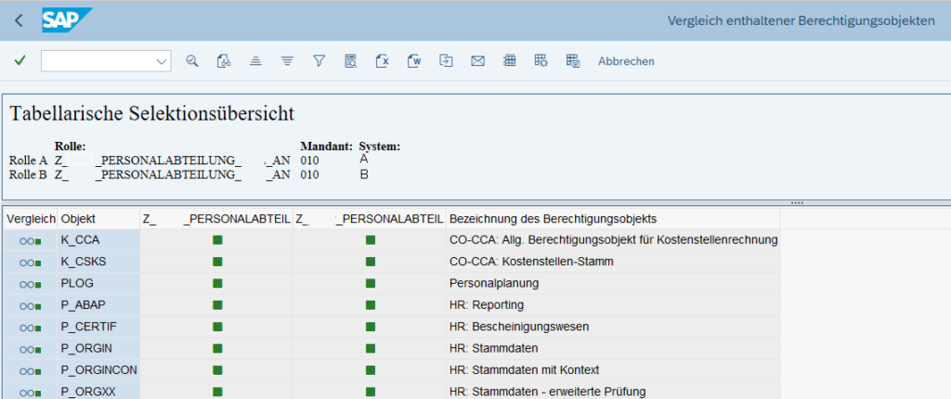Screen dimensions: 951x399
Task: Set a filter with funnel icon
Action: click(319, 61)
